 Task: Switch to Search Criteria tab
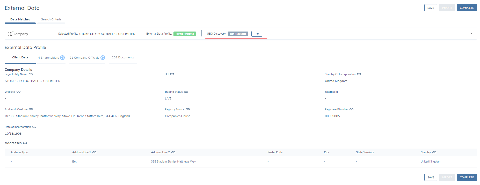51,19
